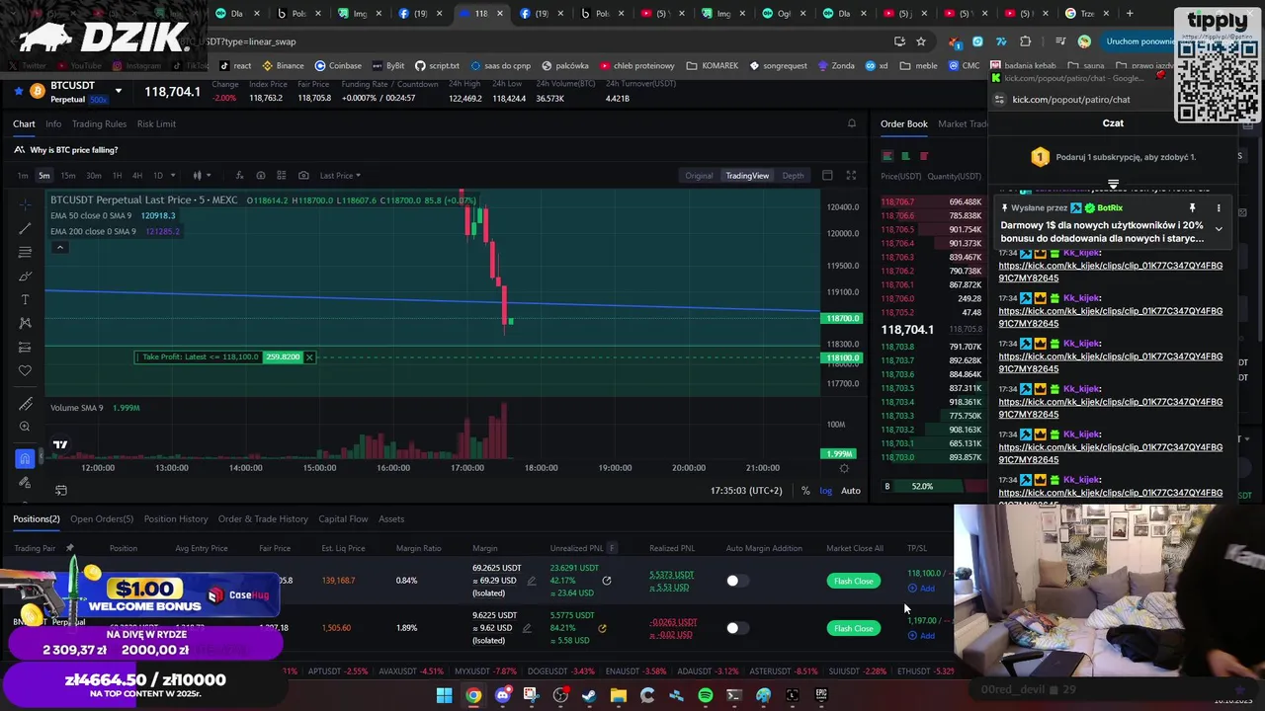
Task: Open more options on pinned BotRix message
Action: click(1219, 208)
